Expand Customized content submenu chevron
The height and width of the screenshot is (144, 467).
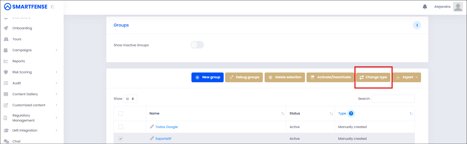click(x=56, y=105)
